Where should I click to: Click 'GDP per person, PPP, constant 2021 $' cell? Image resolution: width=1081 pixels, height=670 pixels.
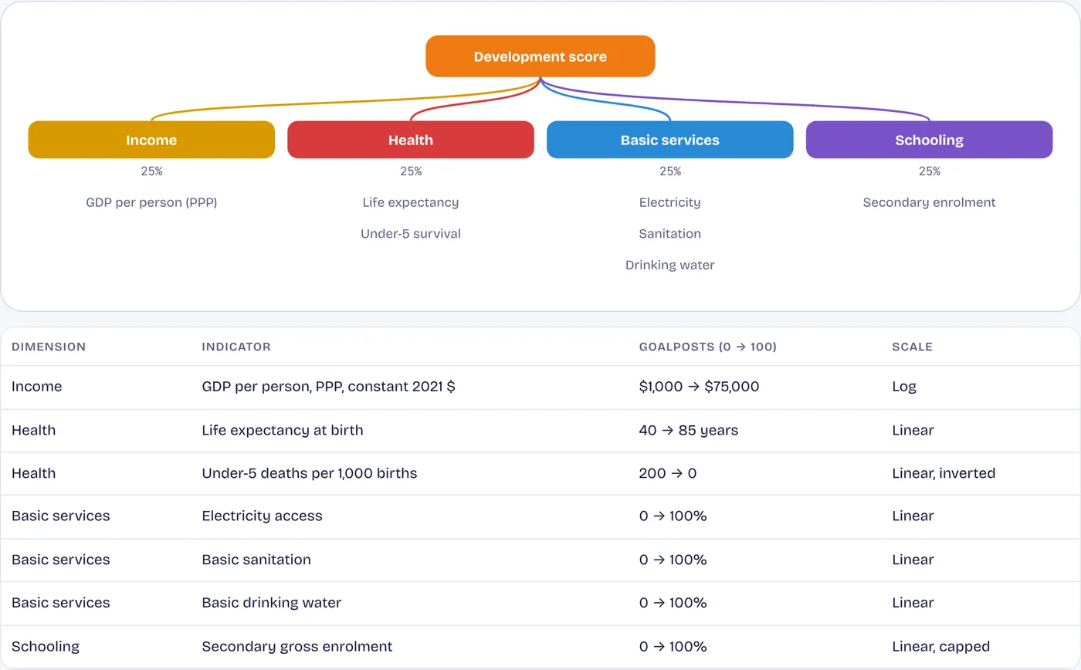click(328, 387)
